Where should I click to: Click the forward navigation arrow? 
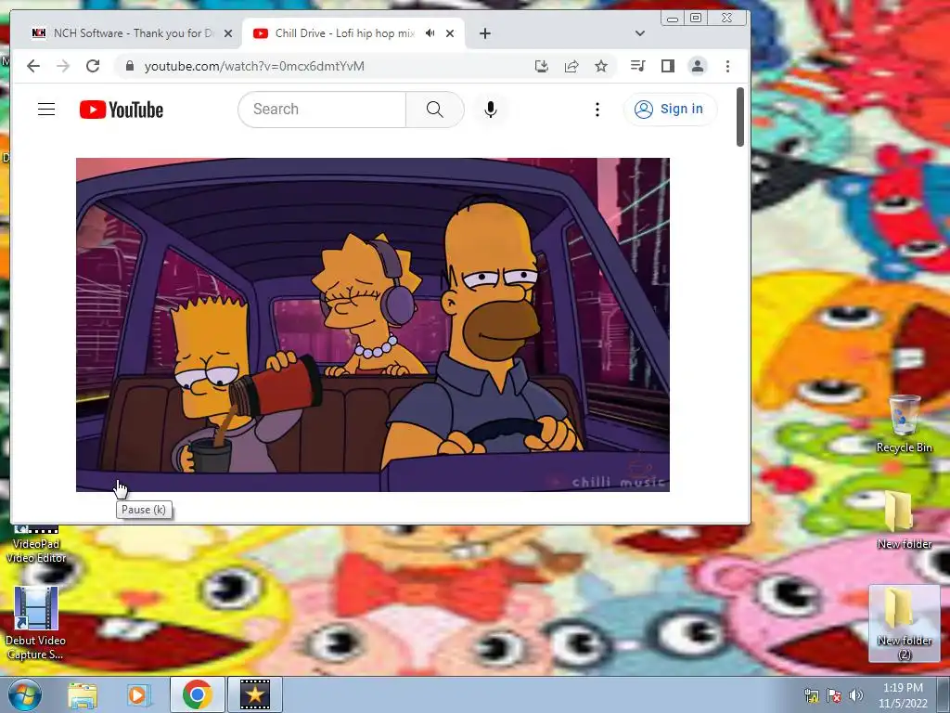click(63, 66)
